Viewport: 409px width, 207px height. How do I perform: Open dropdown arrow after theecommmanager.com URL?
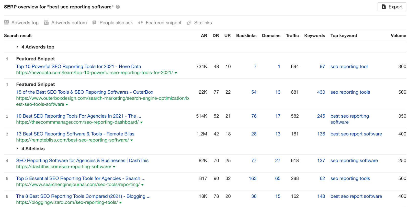click(x=141, y=123)
